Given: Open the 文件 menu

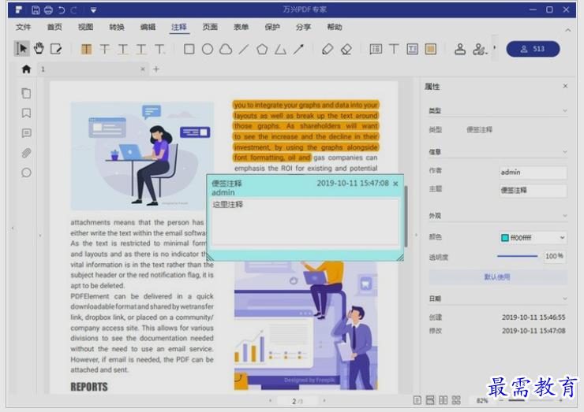Looking at the screenshot, I should coord(23,27).
